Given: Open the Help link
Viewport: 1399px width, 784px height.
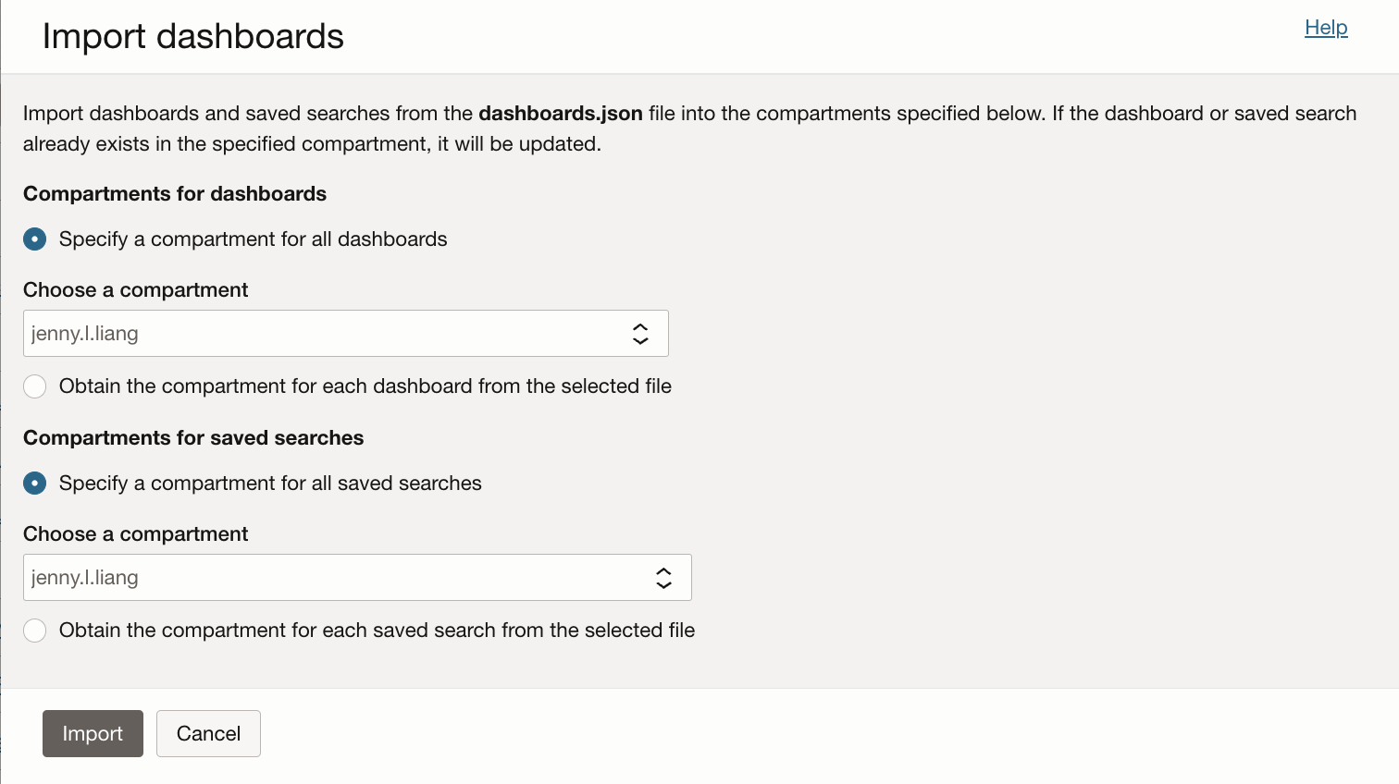Looking at the screenshot, I should click(x=1325, y=28).
